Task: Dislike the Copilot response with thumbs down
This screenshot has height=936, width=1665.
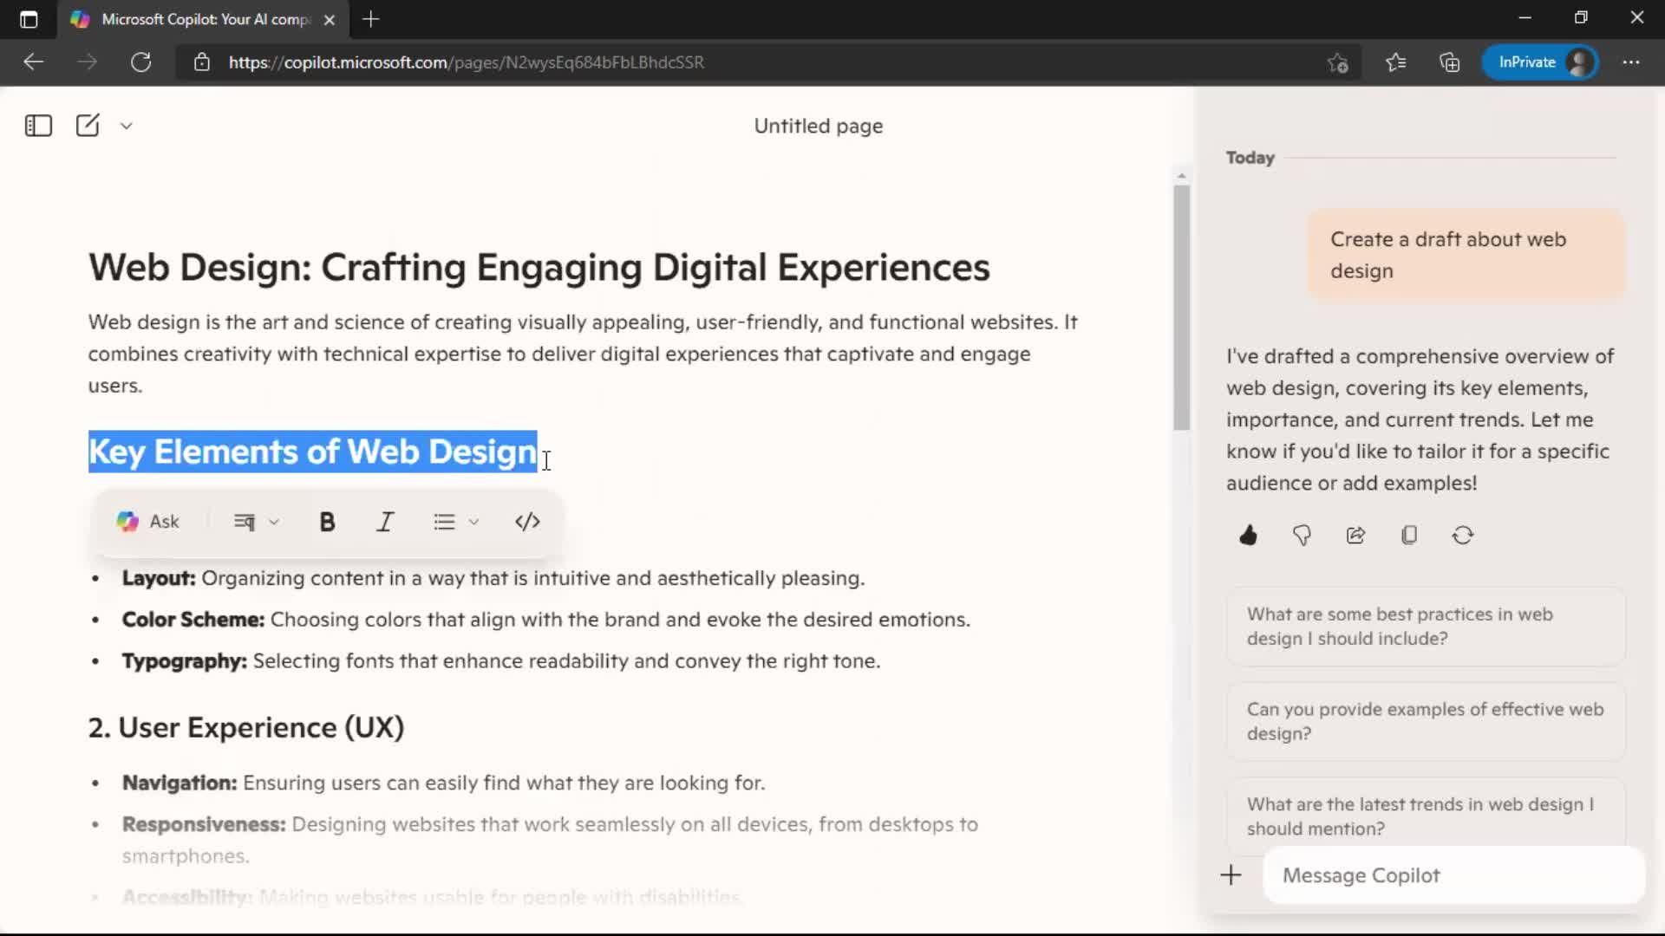Action: 1302,536
